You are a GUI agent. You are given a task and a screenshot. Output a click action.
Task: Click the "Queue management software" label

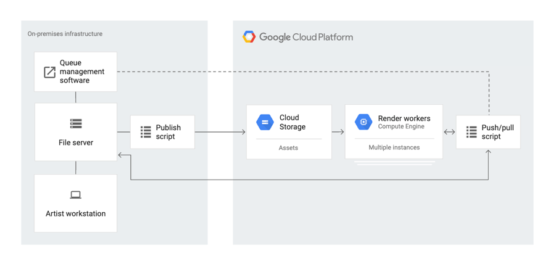click(x=82, y=72)
